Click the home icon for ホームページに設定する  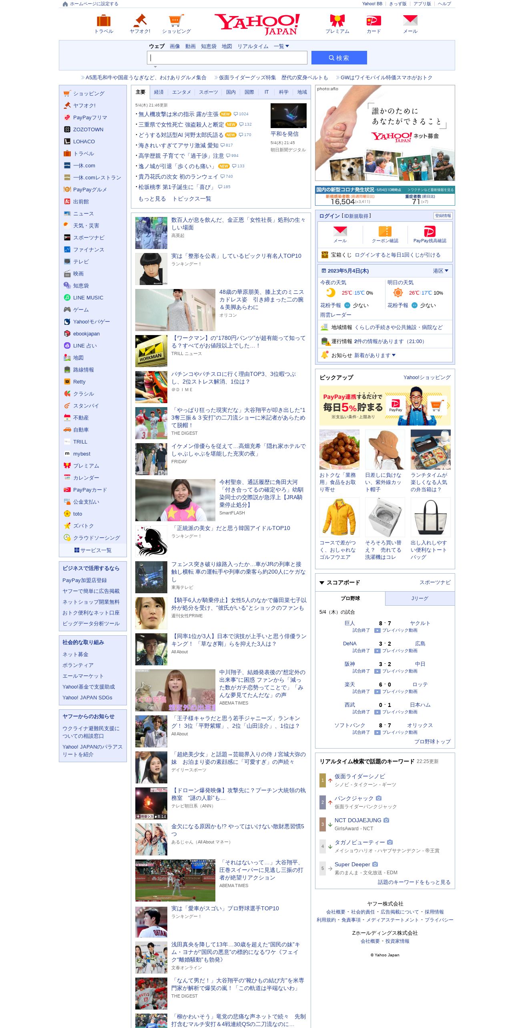[65, 4]
